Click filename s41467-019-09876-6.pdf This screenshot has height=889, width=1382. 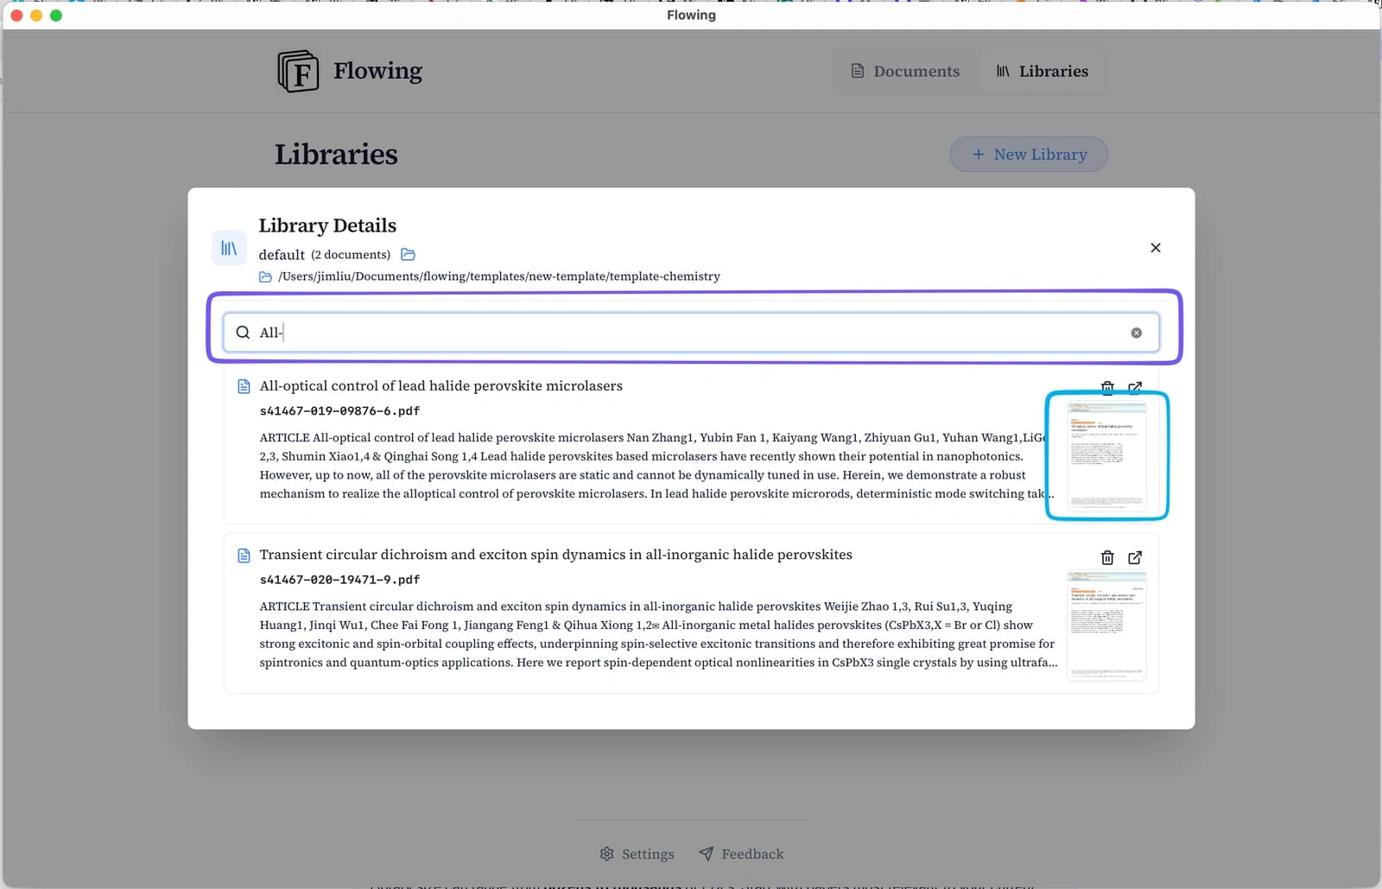(x=339, y=411)
